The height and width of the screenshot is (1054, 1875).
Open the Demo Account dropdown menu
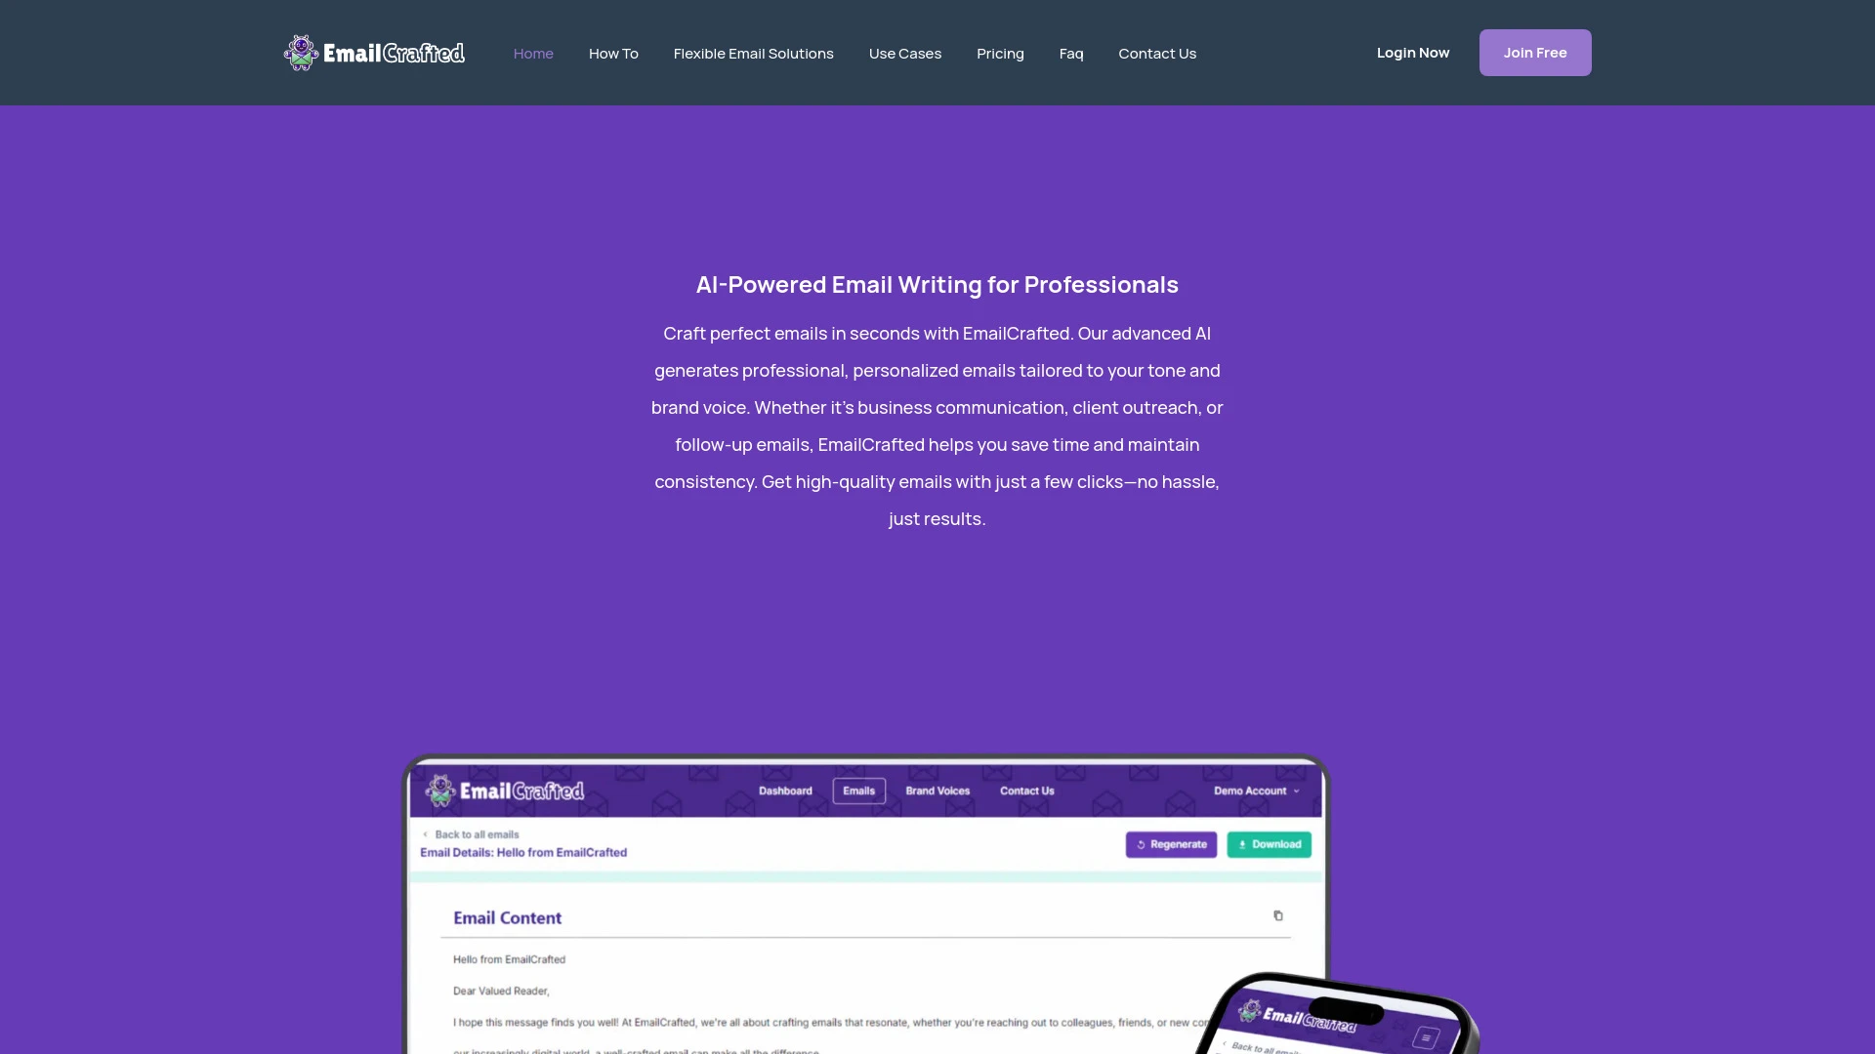[1254, 790]
